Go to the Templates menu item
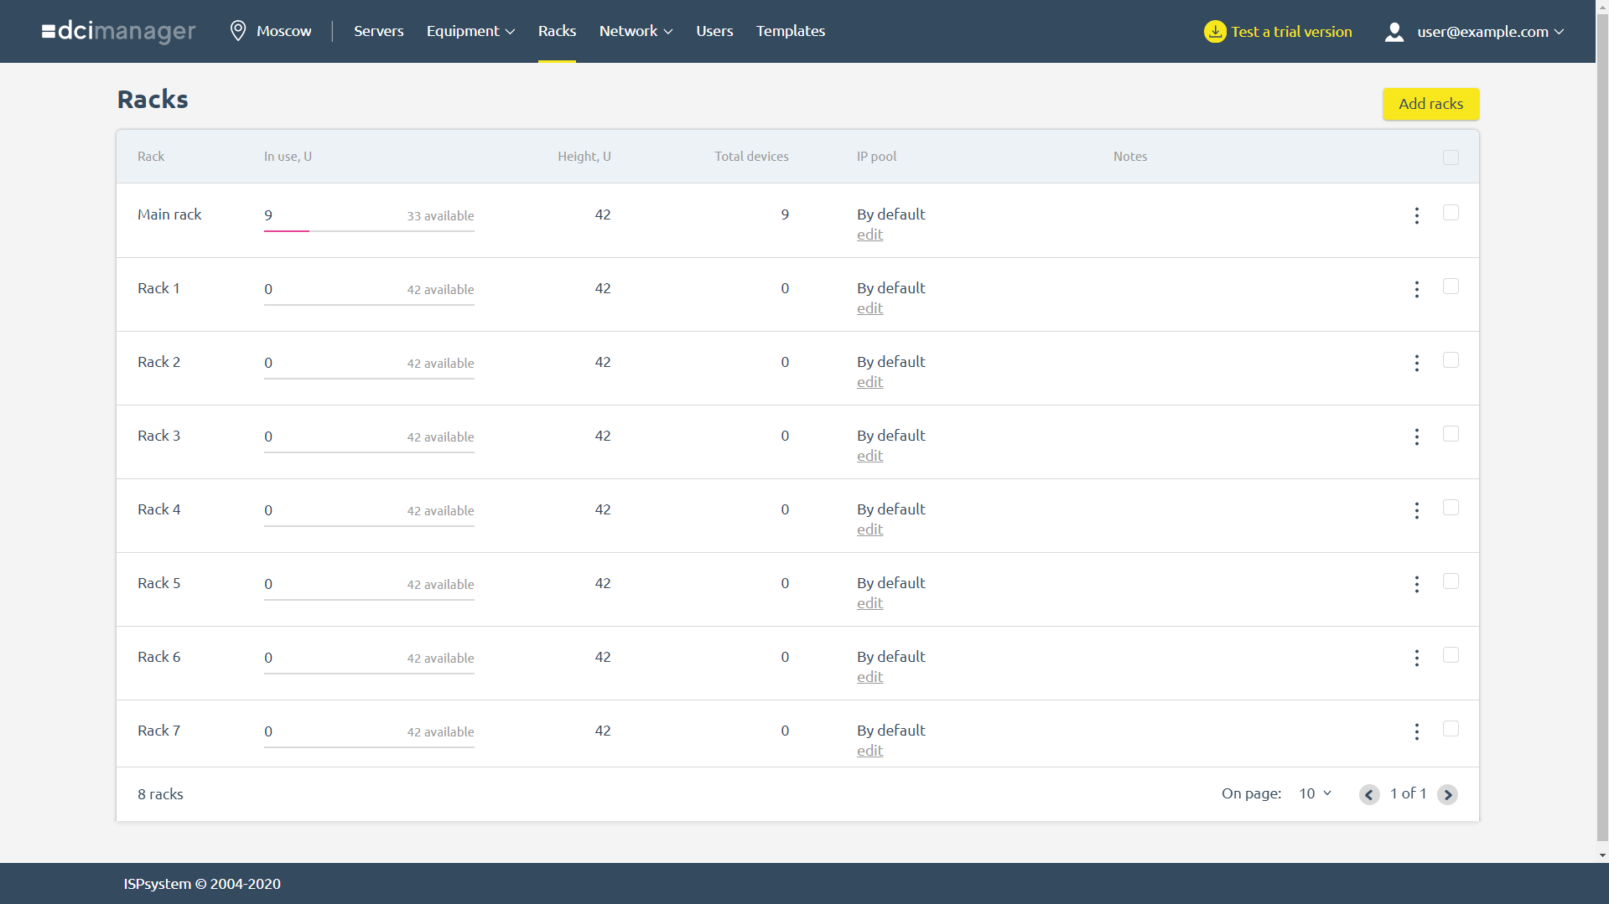Image resolution: width=1609 pixels, height=904 pixels. coord(790,31)
